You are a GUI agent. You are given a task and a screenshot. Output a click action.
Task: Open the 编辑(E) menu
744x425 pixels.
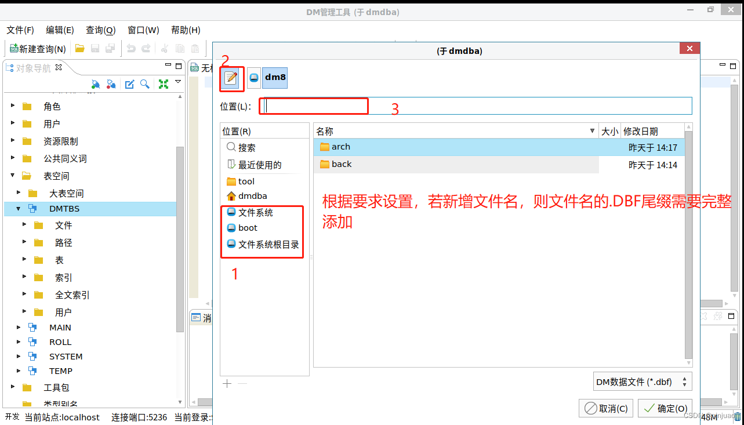pyautogui.click(x=60, y=30)
